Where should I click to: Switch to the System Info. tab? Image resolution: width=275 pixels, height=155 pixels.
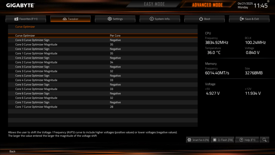160,19
